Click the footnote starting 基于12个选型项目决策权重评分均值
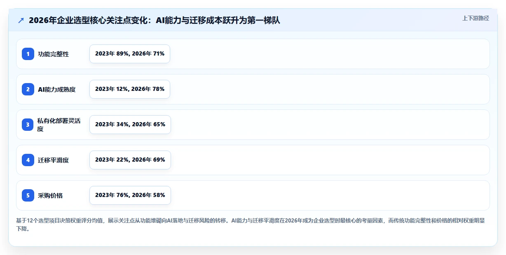 [x=251, y=225]
